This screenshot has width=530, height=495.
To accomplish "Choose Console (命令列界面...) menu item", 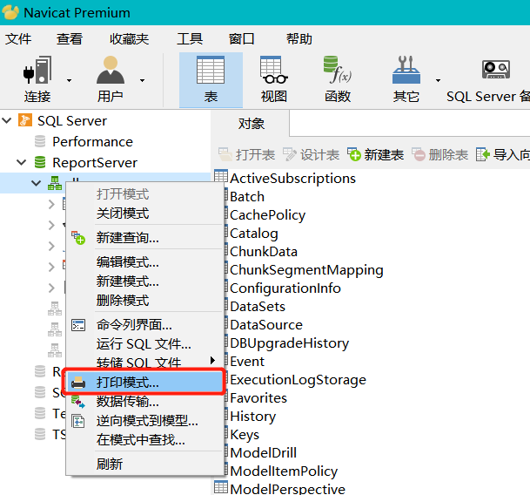I will pyautogui.click(x=144, y=325).
